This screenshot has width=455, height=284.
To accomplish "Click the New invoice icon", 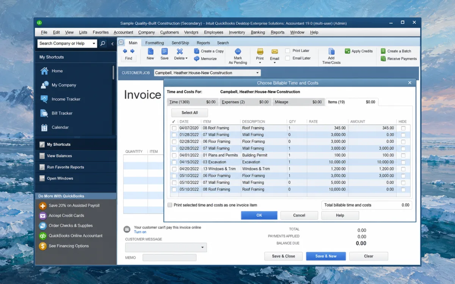I will 151,51.
